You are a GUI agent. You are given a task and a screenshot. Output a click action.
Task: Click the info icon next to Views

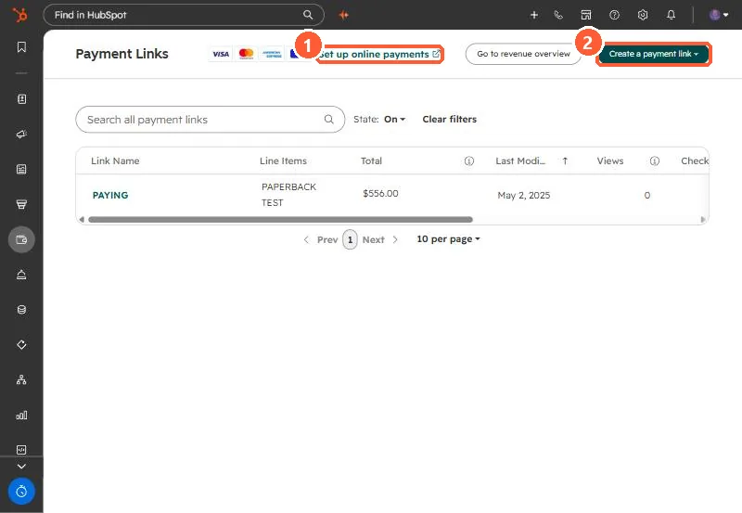tap(655, 160)
